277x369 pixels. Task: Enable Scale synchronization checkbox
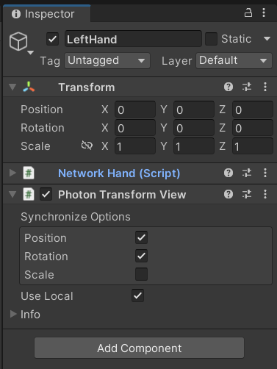click(141, 274)
